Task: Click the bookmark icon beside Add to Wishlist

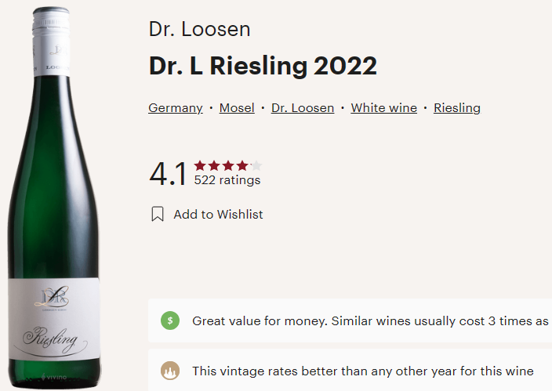Action: pyautogui.click(x=158, y=214)
